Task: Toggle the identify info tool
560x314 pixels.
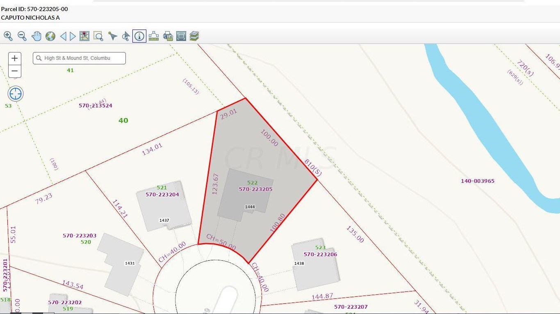Action: click(139, 36)
